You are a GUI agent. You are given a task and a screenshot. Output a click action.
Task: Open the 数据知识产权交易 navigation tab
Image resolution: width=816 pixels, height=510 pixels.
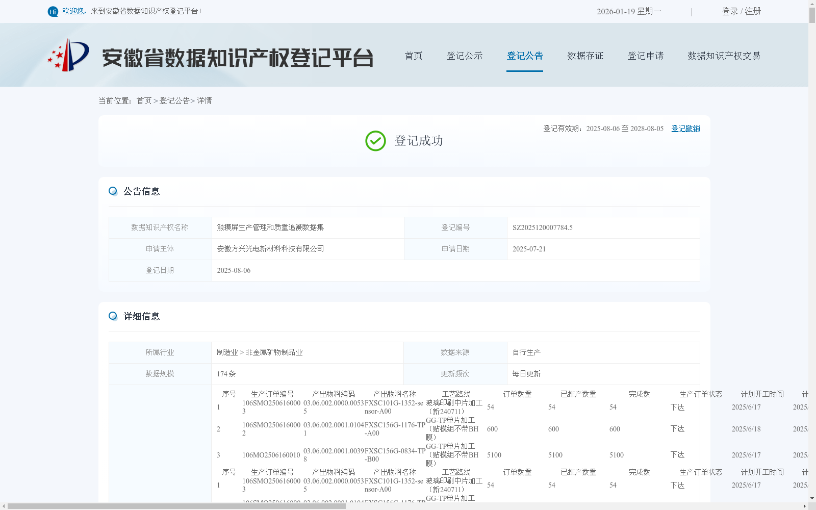tap(724, 56)
